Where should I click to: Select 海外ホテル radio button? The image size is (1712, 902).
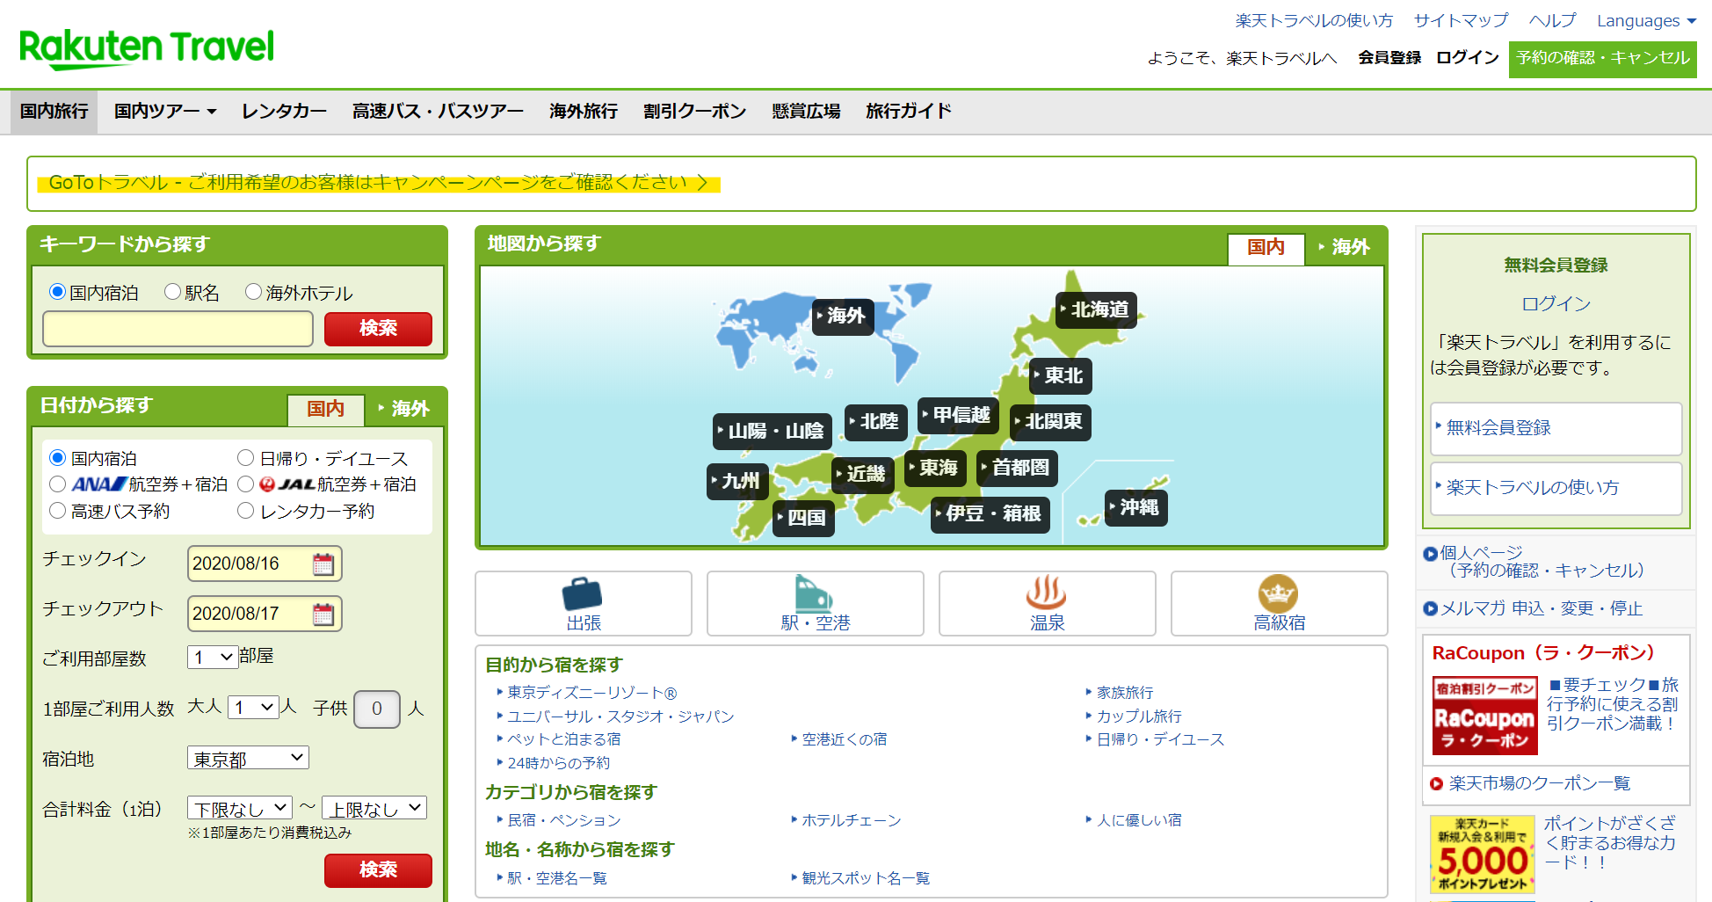[x=253, y=292]
